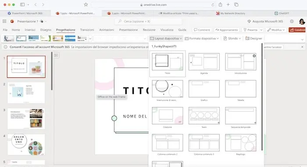Screen dimensions: 307x167
Task: Switch to the Visualizza ribbon tab
Action: 167,30
